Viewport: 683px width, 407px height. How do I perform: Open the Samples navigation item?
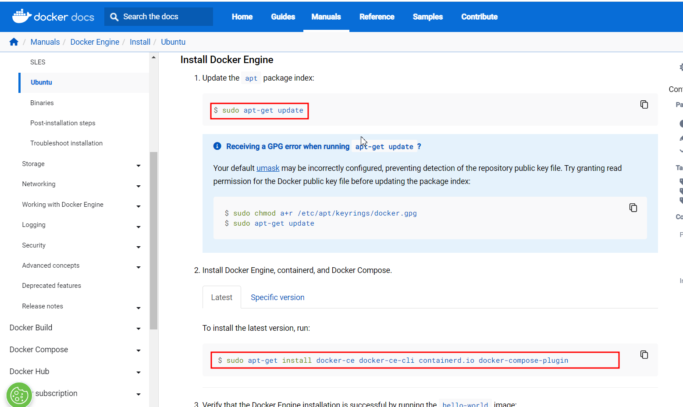(x=428, y=17)
